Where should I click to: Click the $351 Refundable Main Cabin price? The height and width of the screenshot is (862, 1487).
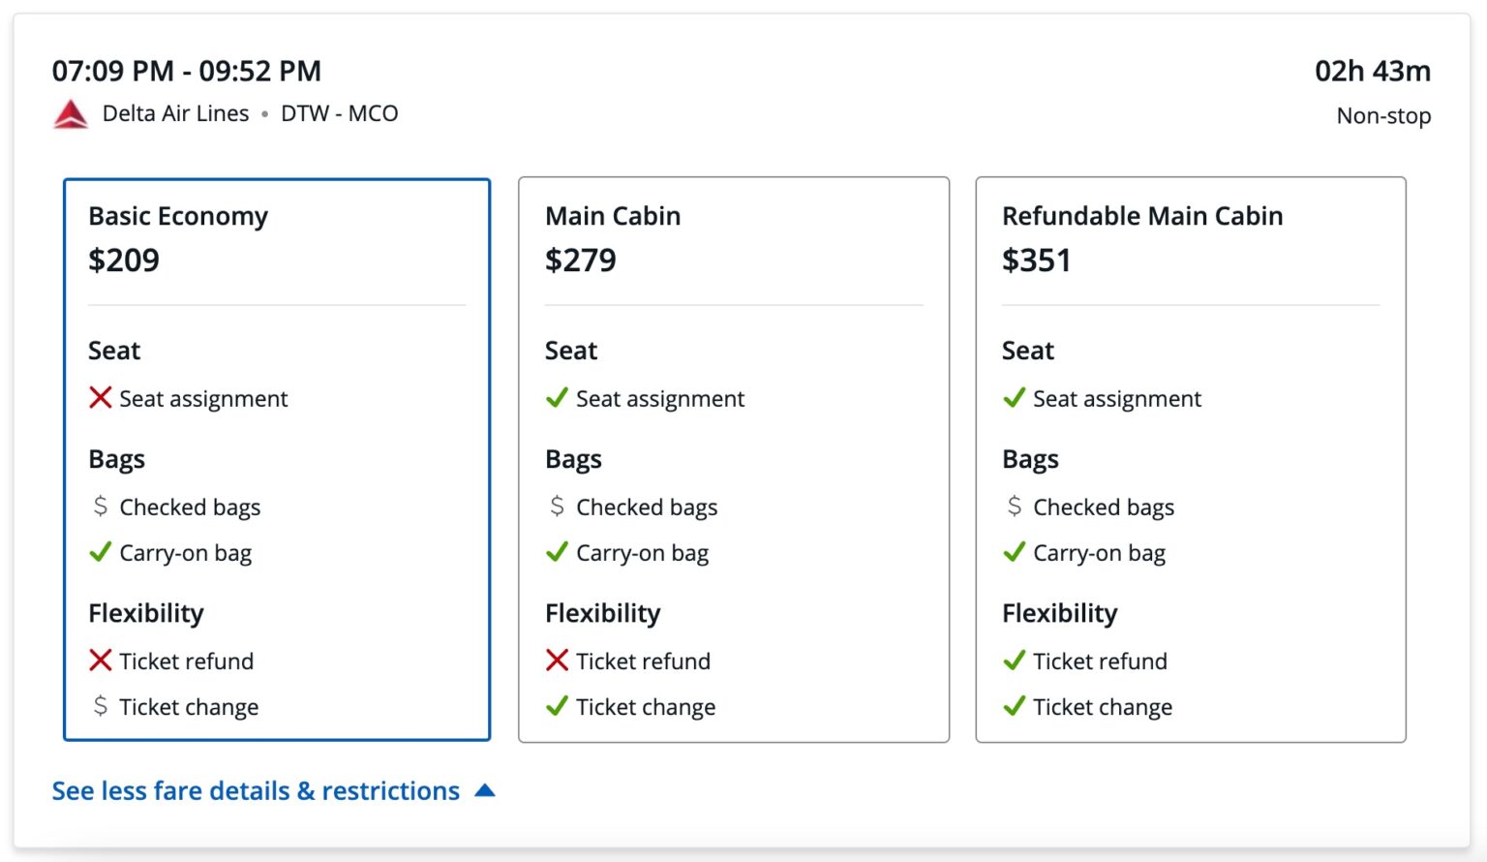click(1037, 260)
